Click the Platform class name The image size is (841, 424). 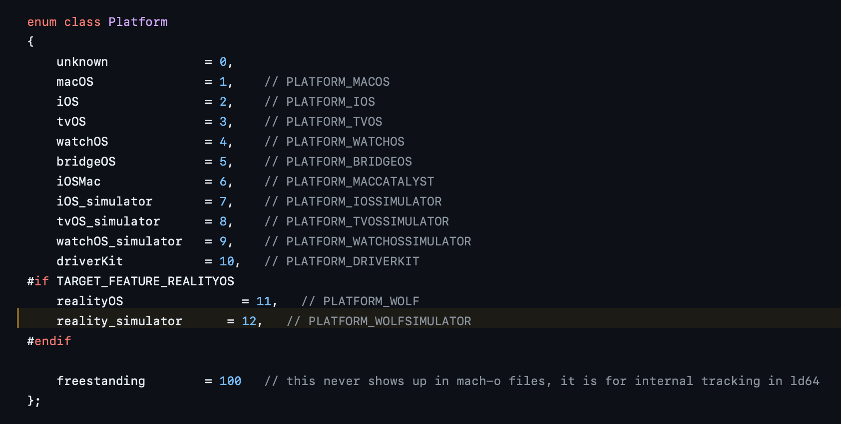click(x=138, y=22)
